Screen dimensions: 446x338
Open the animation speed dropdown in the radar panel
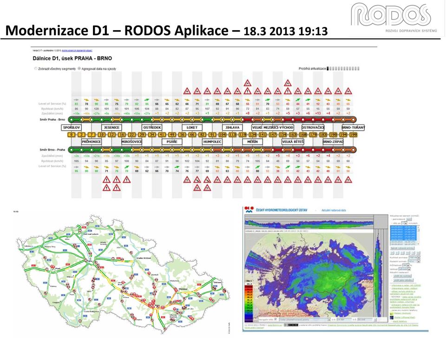pos(414,258)
